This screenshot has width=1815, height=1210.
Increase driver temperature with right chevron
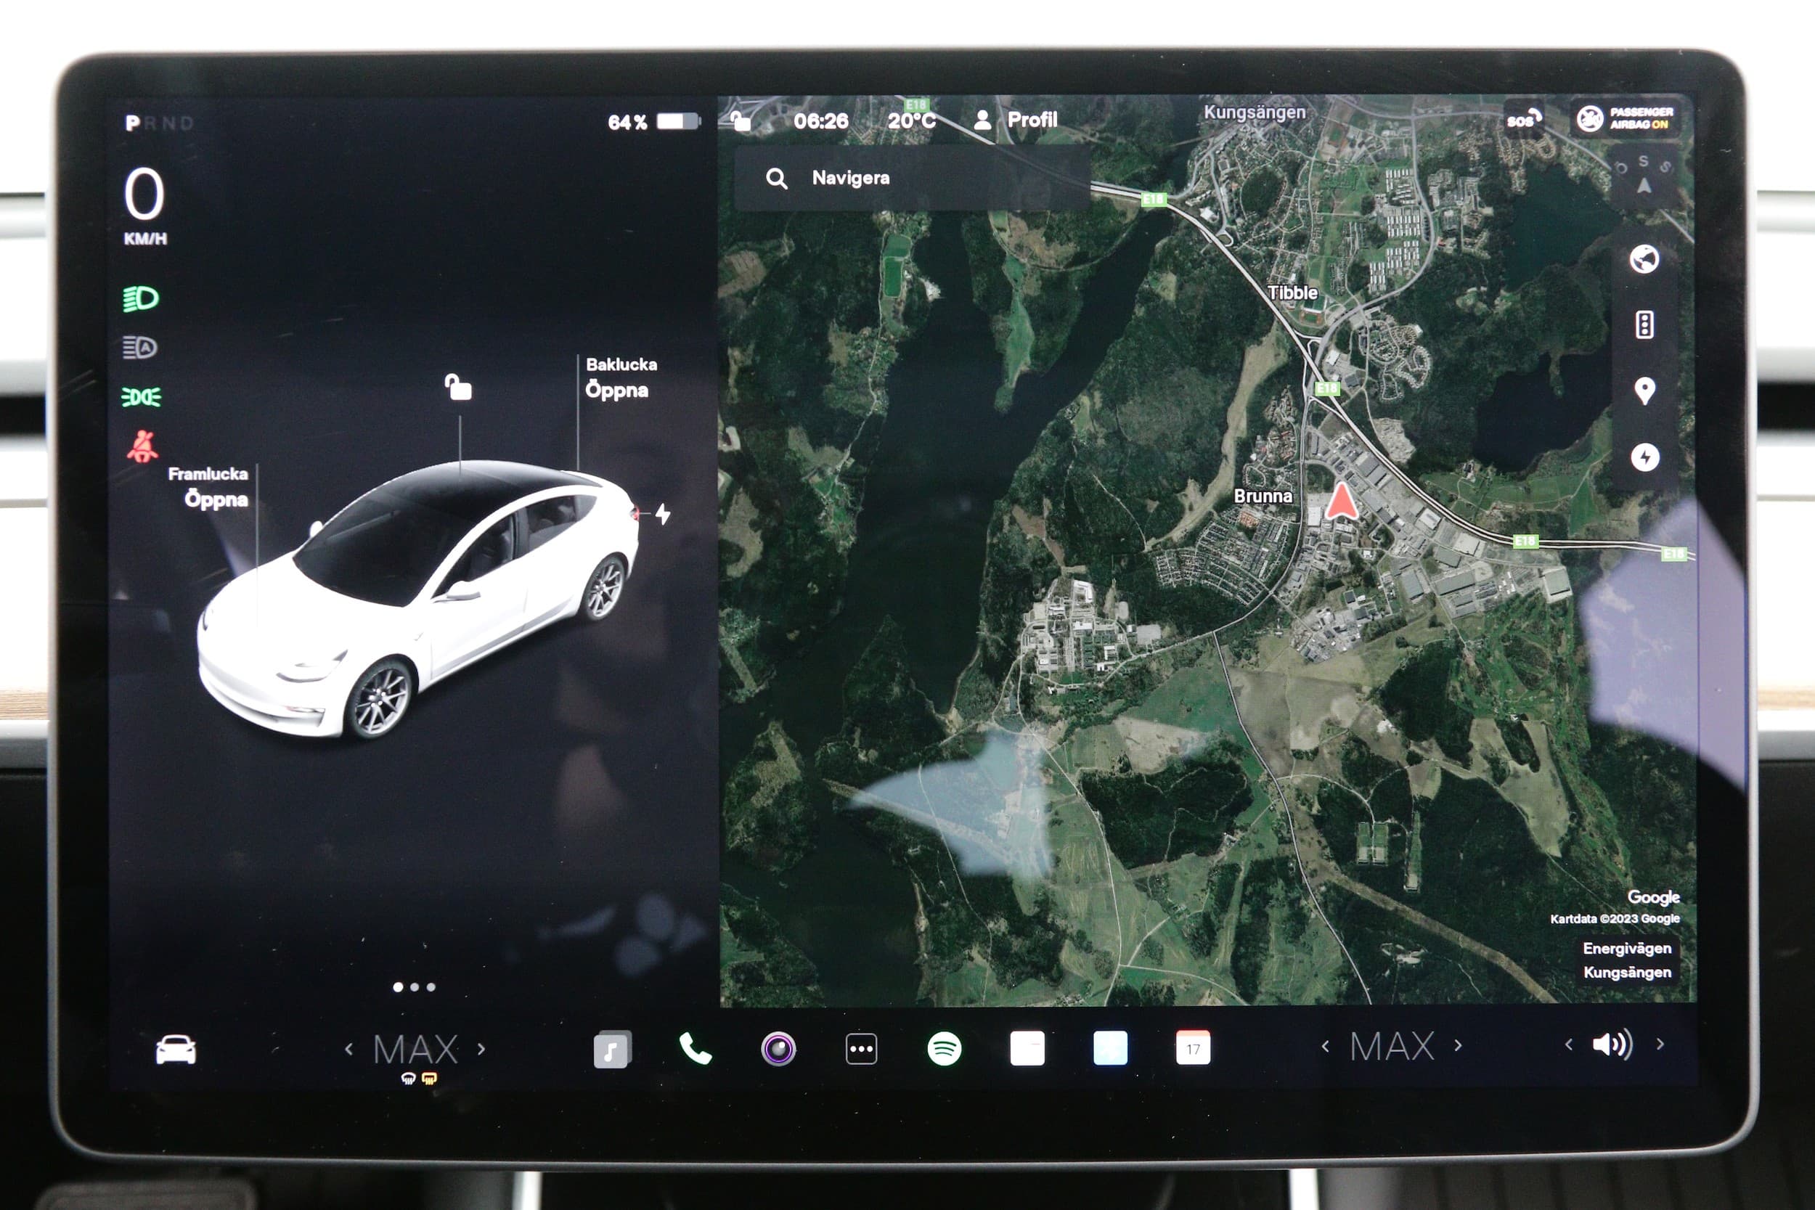[x=481, y=1049]
